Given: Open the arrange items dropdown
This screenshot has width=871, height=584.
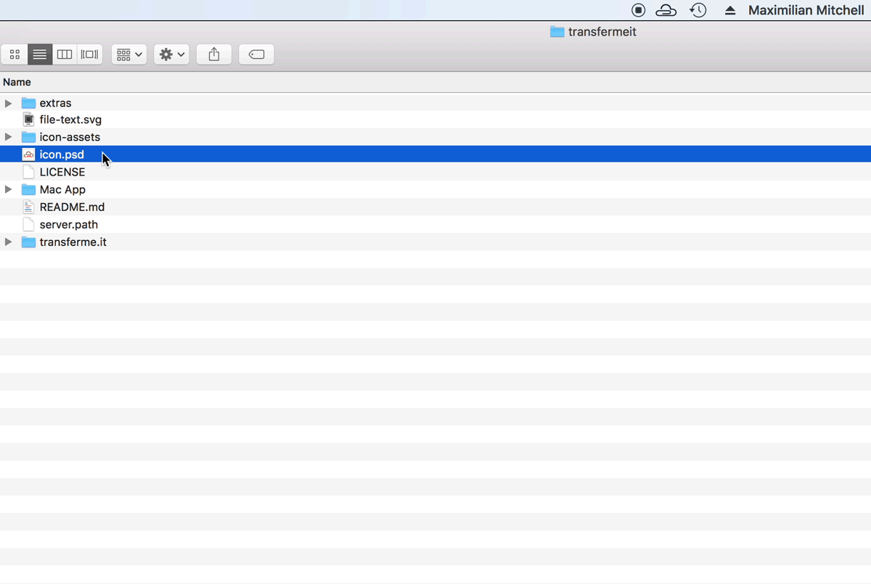Looking at the screenshot, I should pyautogui.click(x=129, y=54).
